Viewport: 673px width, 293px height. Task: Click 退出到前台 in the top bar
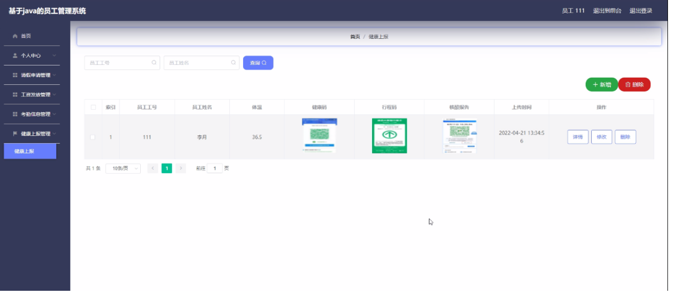click(607, 11)
